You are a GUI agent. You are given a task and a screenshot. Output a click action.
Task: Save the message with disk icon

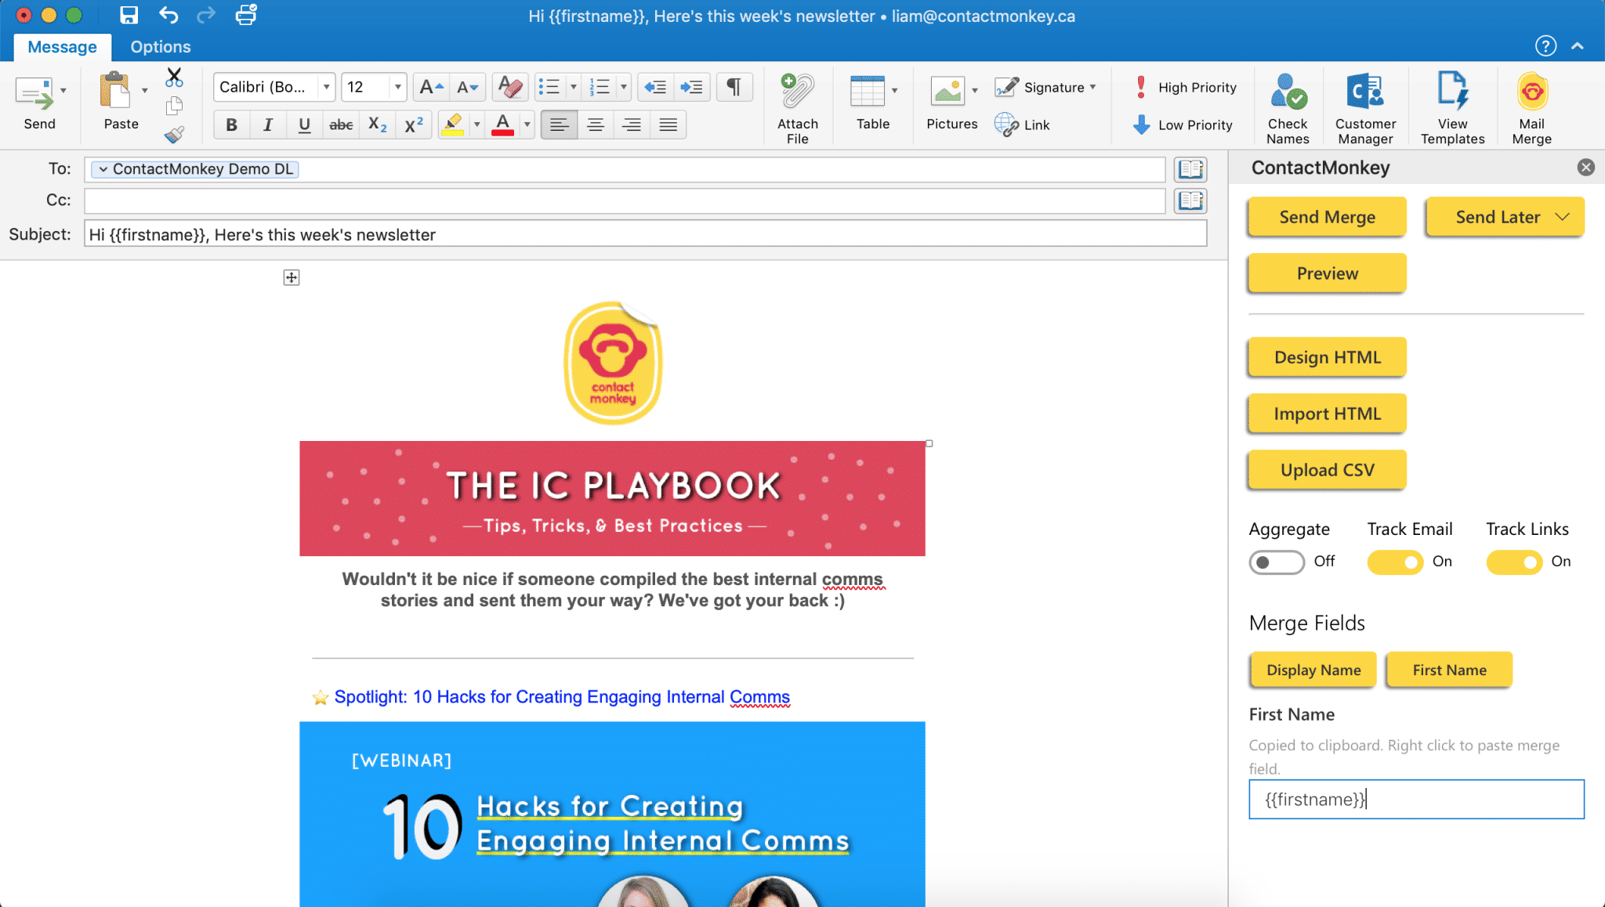pyautogui.click(x=129, y=15)
